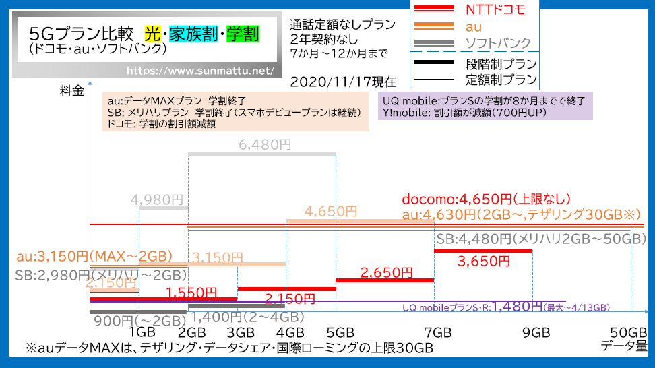Click the '6,480円' price label
This screenshot has height=368, width=655.
click(x=265, y=145)
